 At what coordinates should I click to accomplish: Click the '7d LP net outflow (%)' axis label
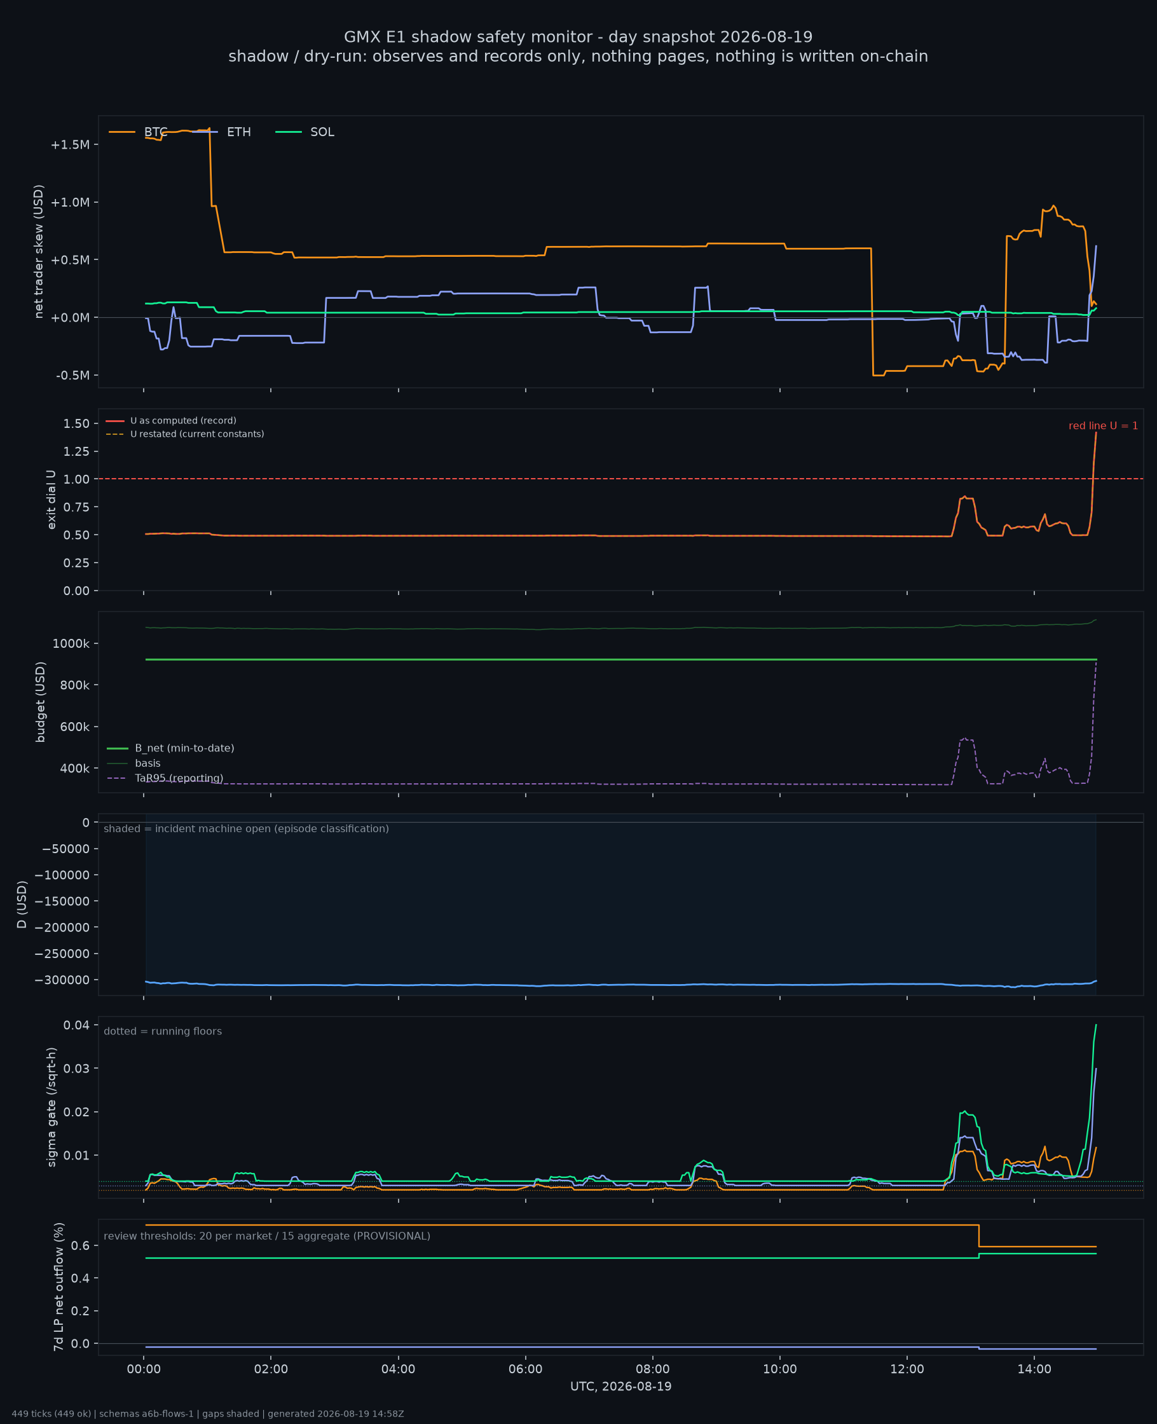click(x=58, y=1287)
